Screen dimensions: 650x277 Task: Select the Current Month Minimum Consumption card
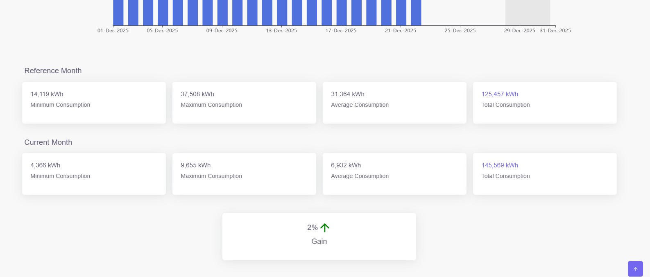click(x=94, y=173)
